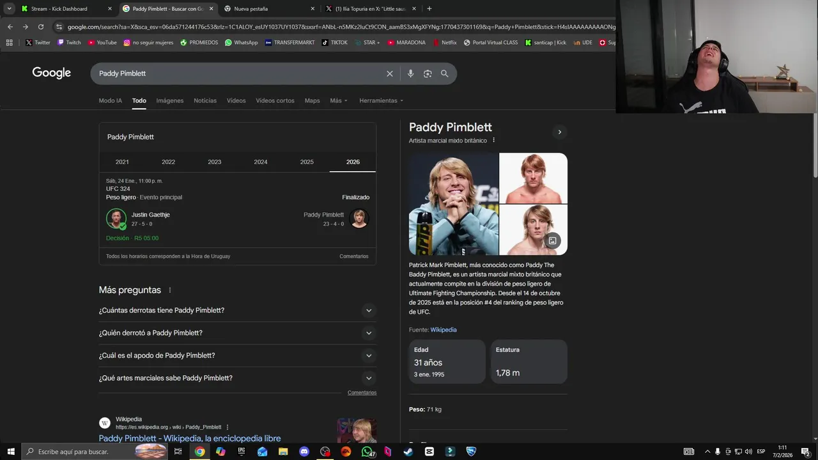Open 'Paddy Pimblett - Wikipedia' result link
The height and width of the screenshot is (460, 818).
[190, 438]
